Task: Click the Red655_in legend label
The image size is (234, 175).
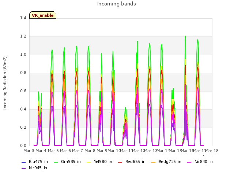Action: [x=135, y=162]
